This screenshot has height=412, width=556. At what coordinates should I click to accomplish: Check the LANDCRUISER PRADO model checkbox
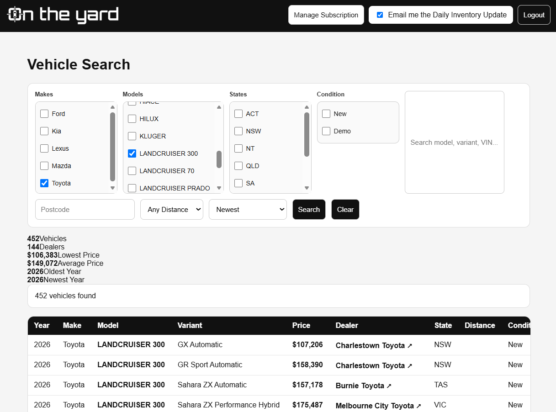coord(132,188)
